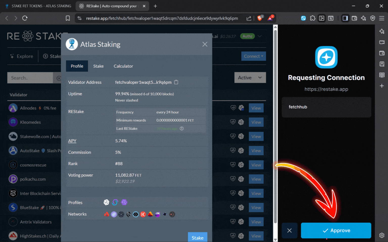Viewport: 388px width, 242px height.
Task: Open the browser extensions puzzle icon
Action: pos(312,18)
